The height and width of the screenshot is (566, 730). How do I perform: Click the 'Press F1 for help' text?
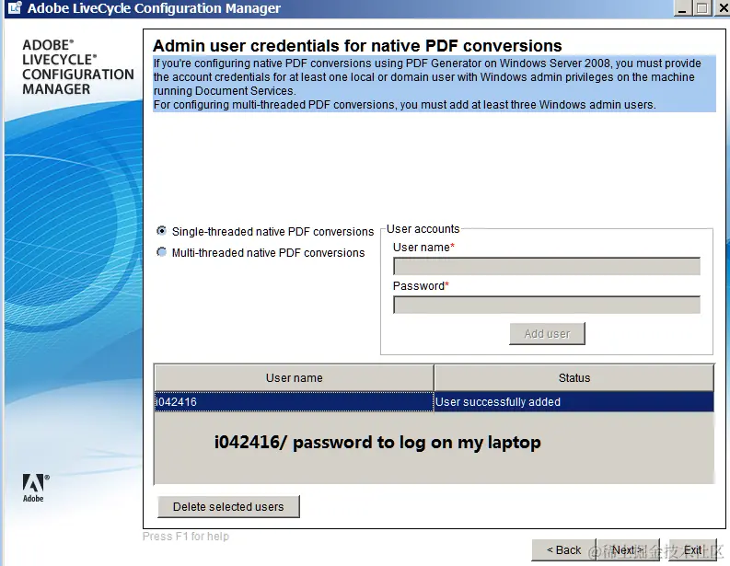coord(186,537)
